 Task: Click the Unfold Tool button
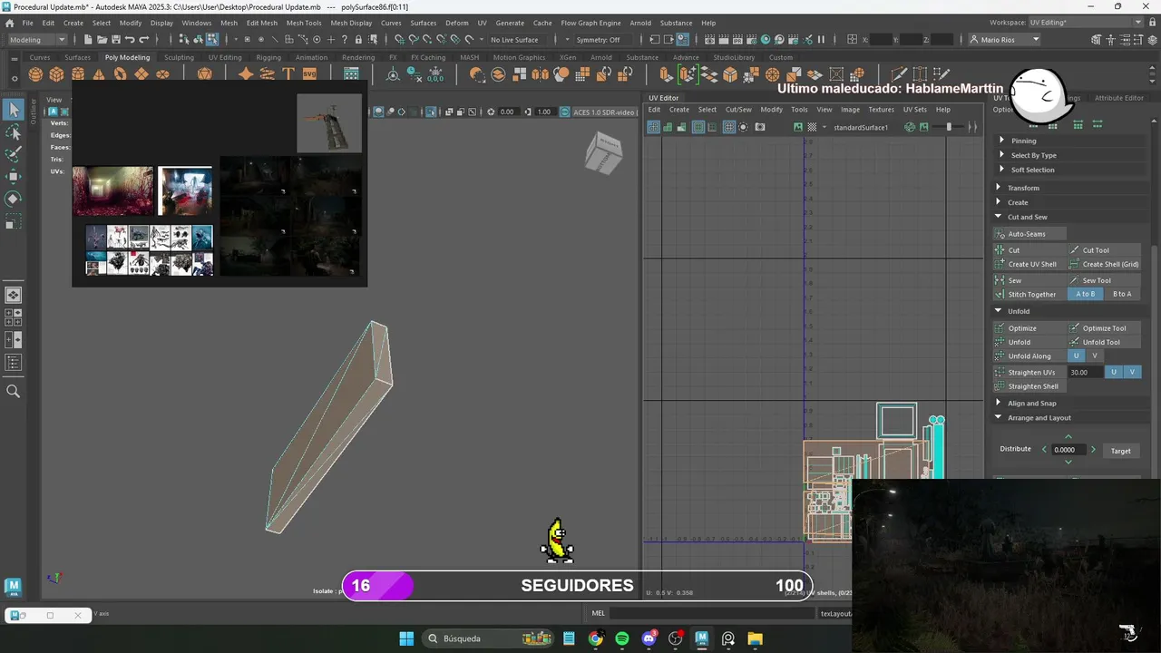1105,342
